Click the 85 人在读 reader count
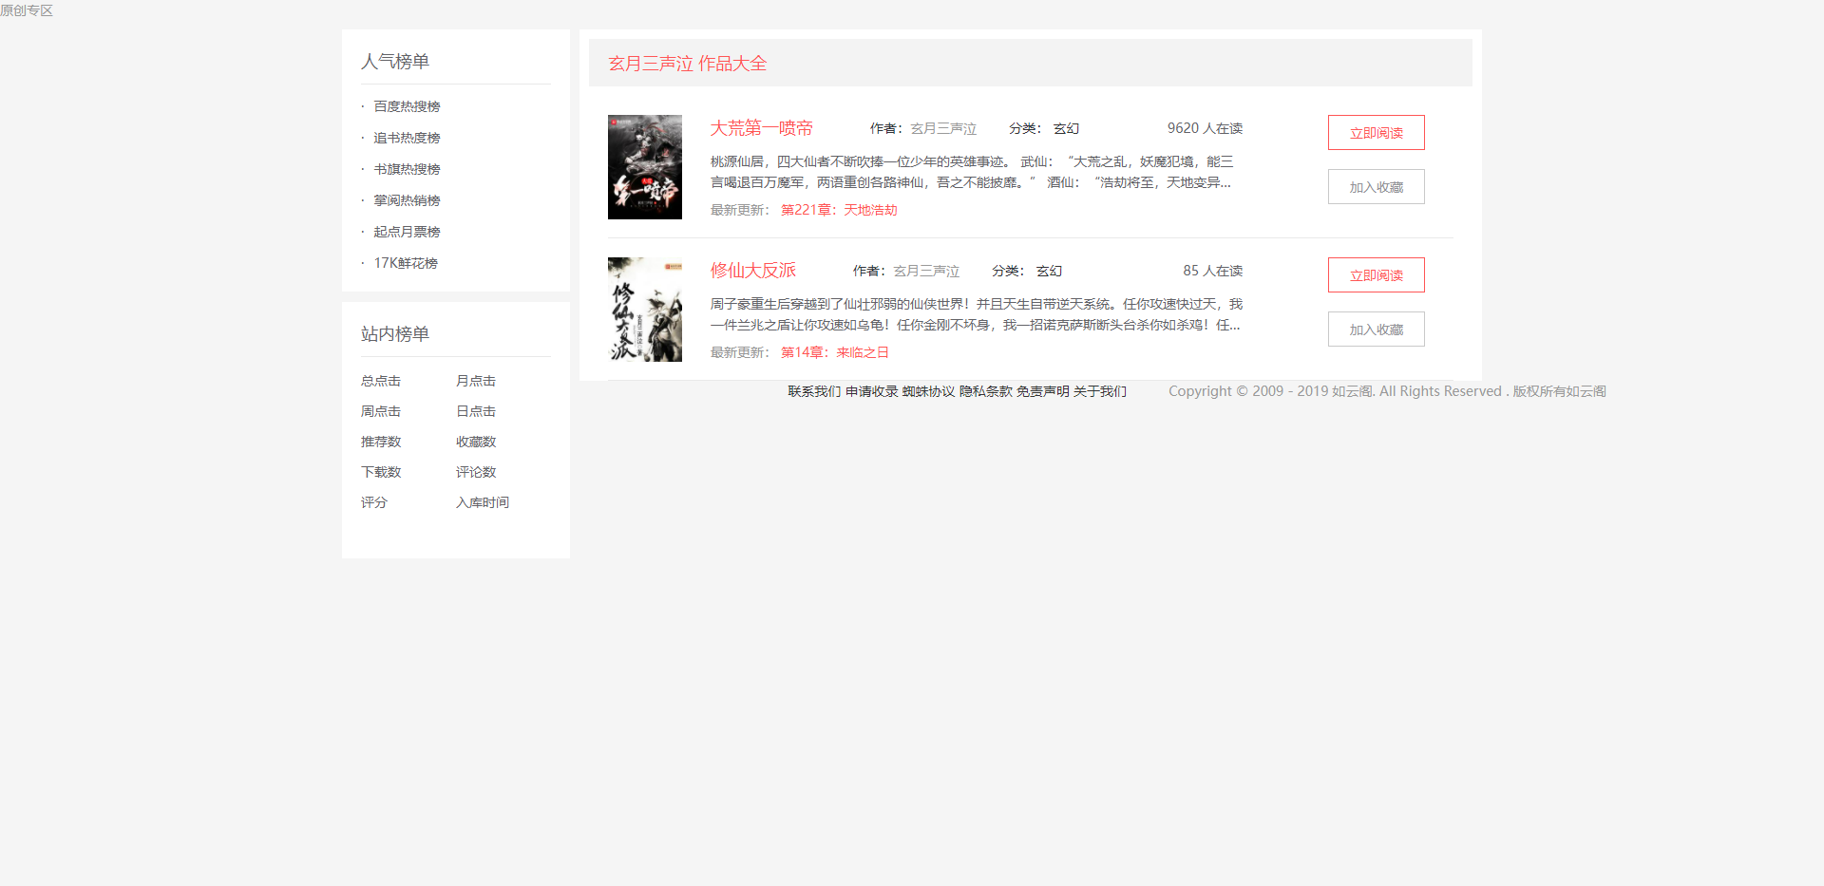The image size is (1824, 886). pyautogui.click(x=1213, y=271)
